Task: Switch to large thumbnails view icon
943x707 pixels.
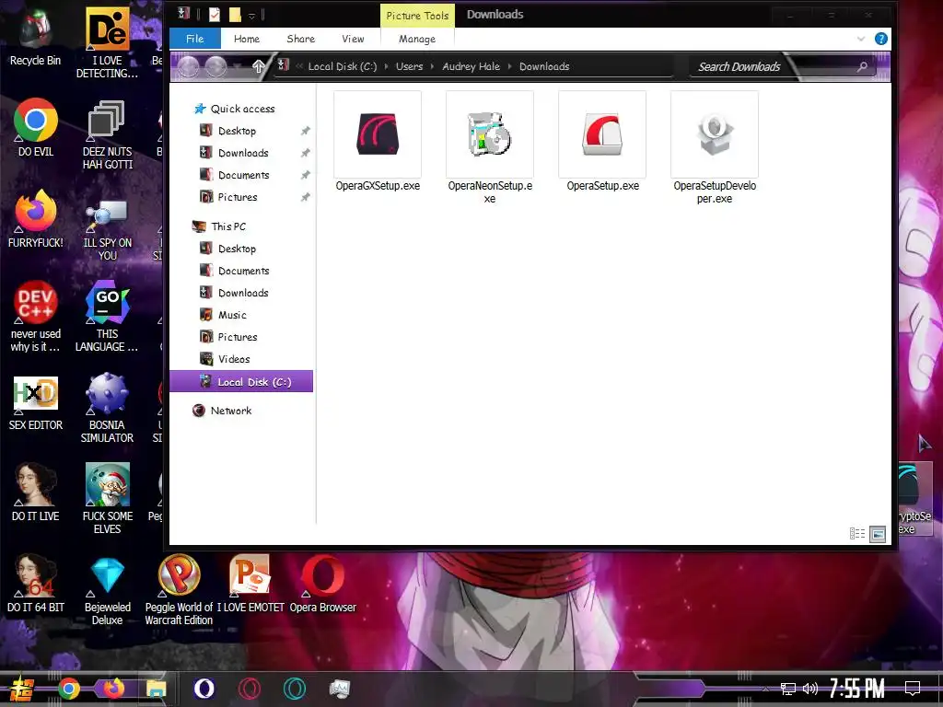Action: [x=878, y=533]
